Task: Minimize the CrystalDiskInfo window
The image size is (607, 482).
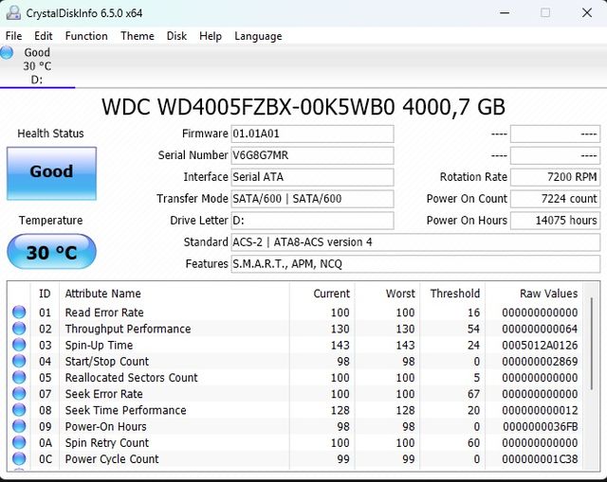Action: [x=505, y=12]
